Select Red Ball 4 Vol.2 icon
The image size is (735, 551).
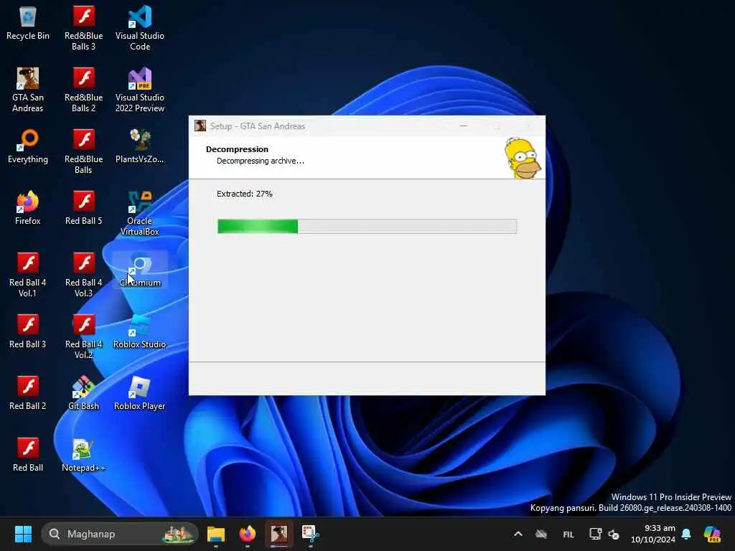(x=83, y=337)
